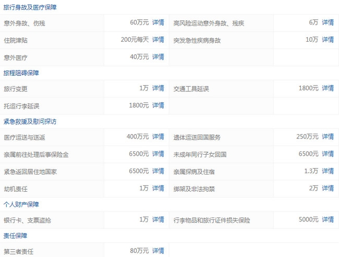Click 详情 for 紧急返回居住地国家

158,171
